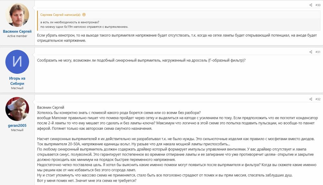Click the round "И" avatar of Игорь из Сибири
The height and width of the screenshot is (185, 323).
pos(17,62)
